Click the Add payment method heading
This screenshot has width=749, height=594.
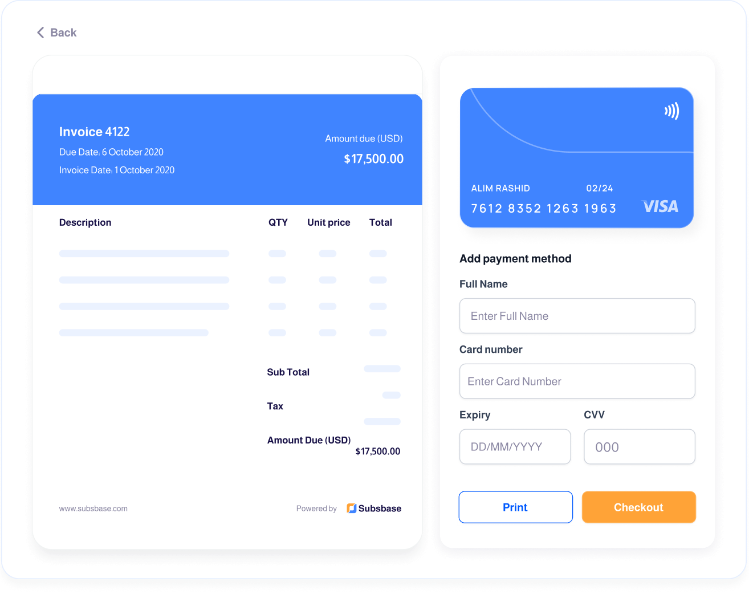click(x=515, y=258)
